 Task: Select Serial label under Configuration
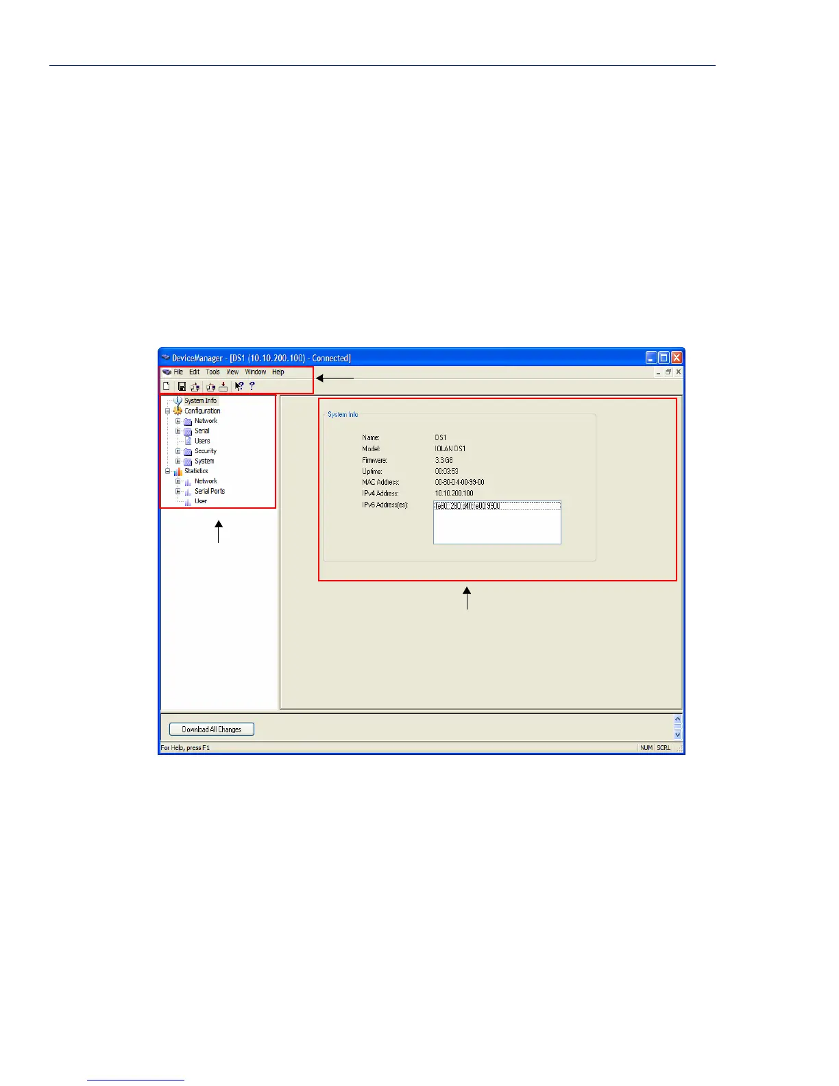(202, 431)
